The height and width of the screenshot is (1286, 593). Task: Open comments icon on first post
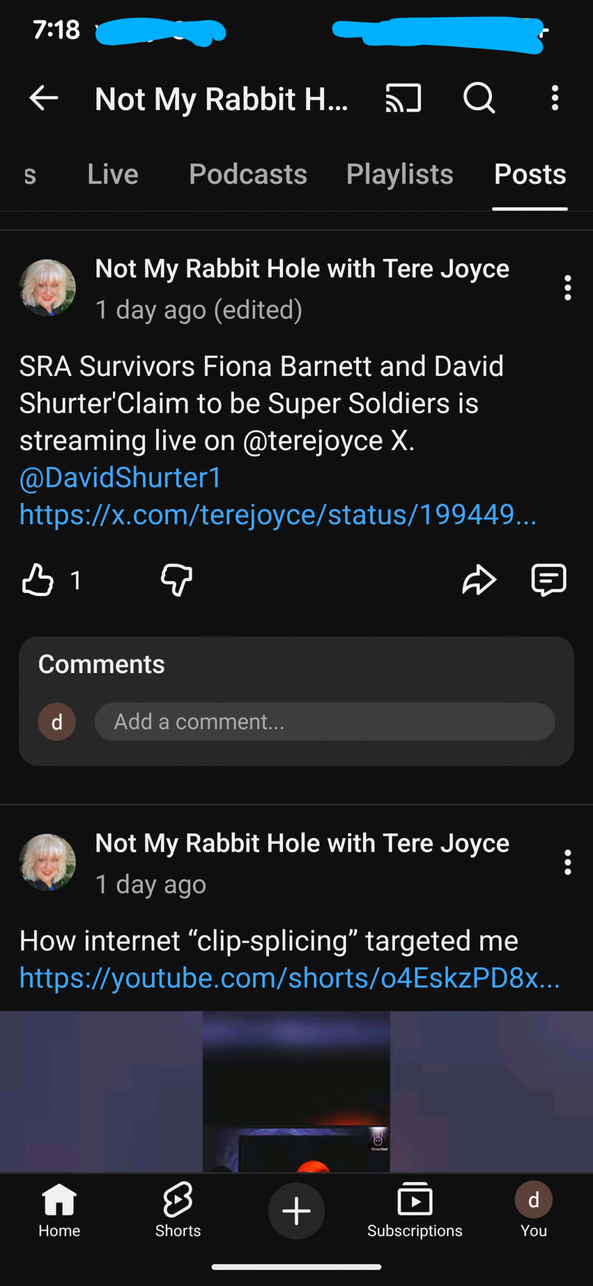coord(548,580)
